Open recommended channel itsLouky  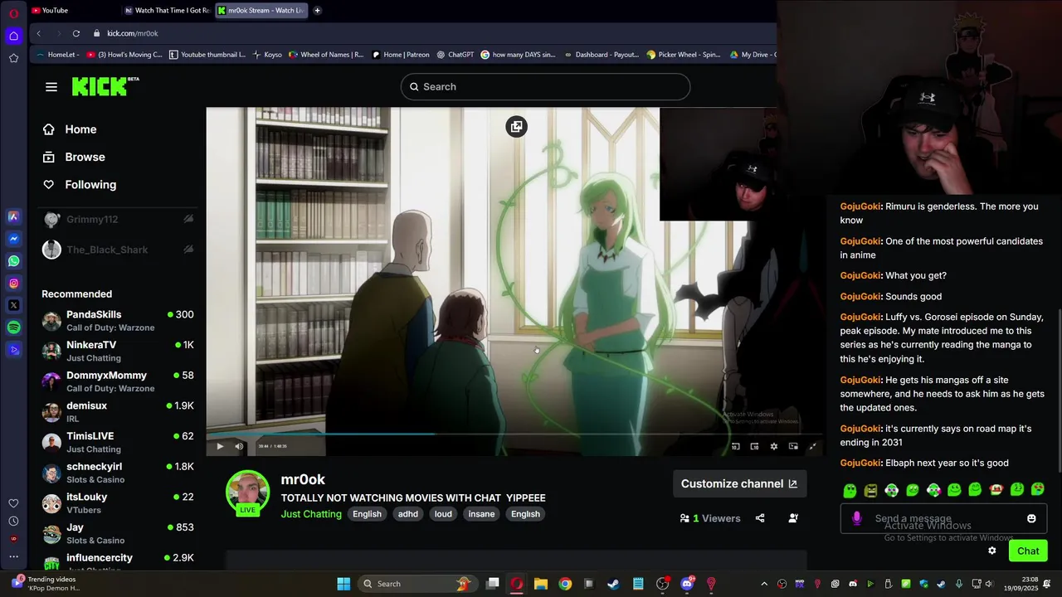pyautogui.click(x=118, y=502)
